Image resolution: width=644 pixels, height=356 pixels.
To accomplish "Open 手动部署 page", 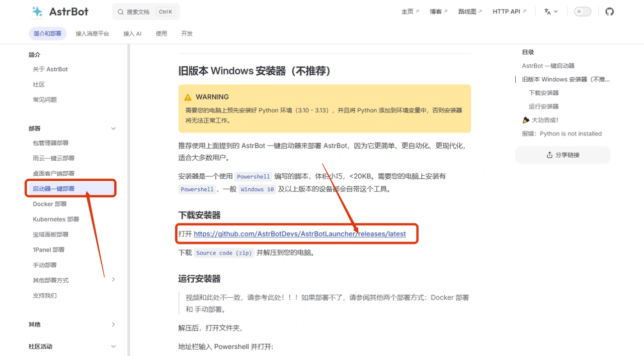I will (x=45, y=265).
